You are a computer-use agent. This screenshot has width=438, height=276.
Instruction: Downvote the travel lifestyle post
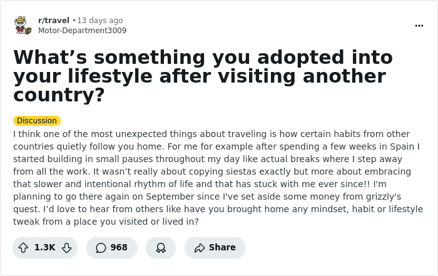pos(66,248)
